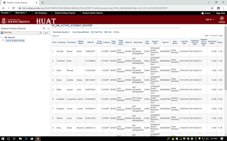Click My Workplace breadcrumb
The image size is (227, 141).
tap(41, 13)
